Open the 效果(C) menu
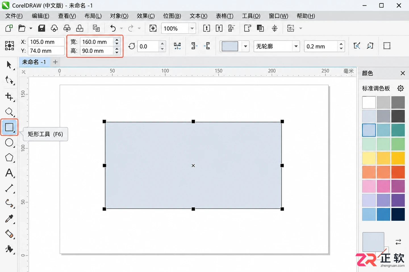This screenshot has height=272, width=409. [x=146, y=16]
